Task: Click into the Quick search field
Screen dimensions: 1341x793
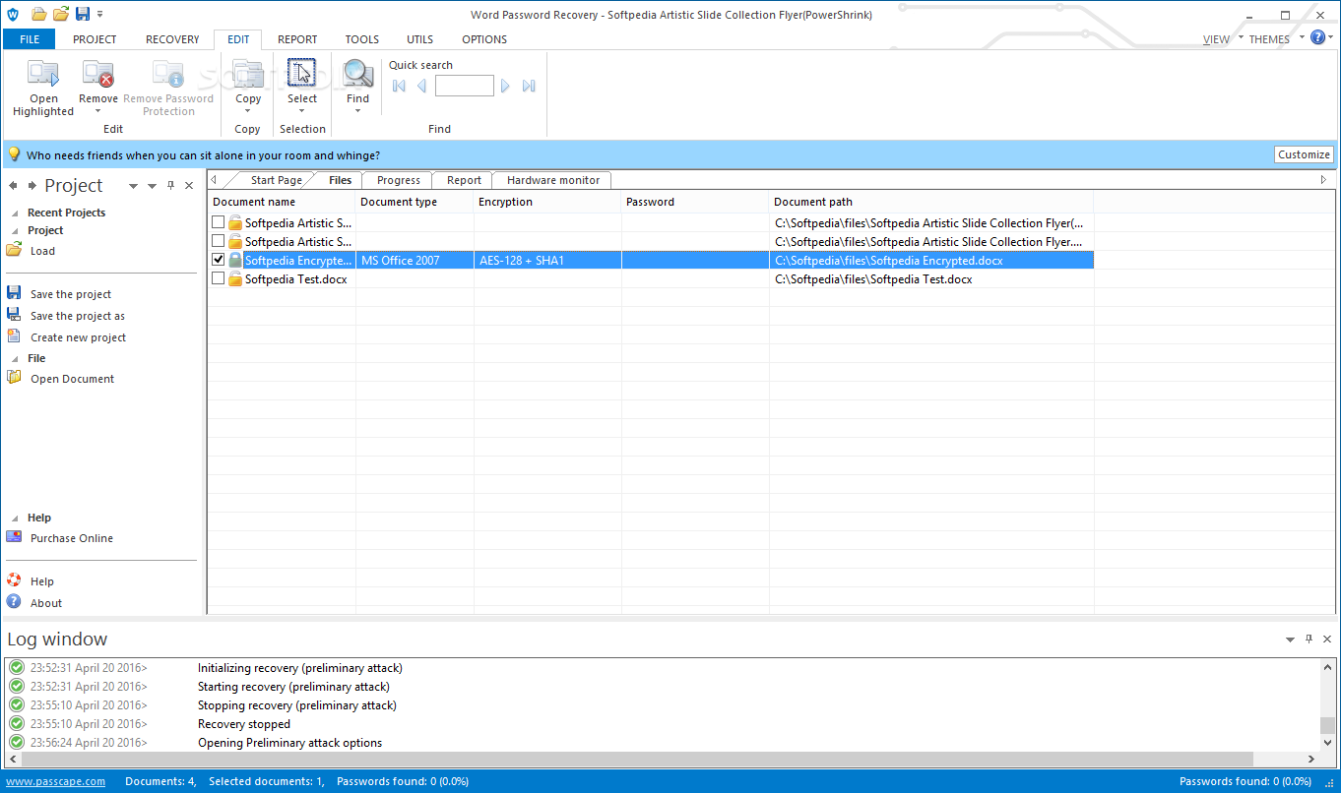Action: 464,86
